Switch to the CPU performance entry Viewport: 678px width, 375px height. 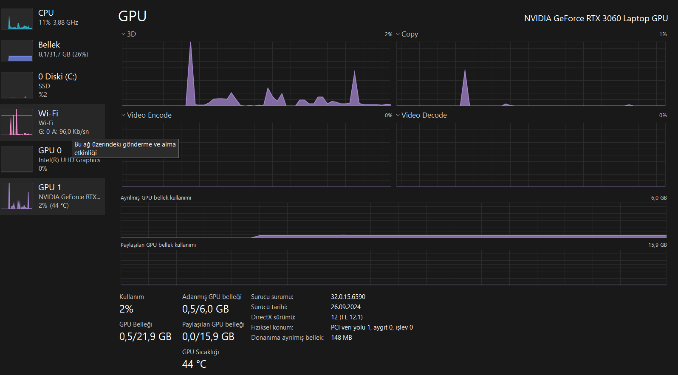click(x=53, y=17)
